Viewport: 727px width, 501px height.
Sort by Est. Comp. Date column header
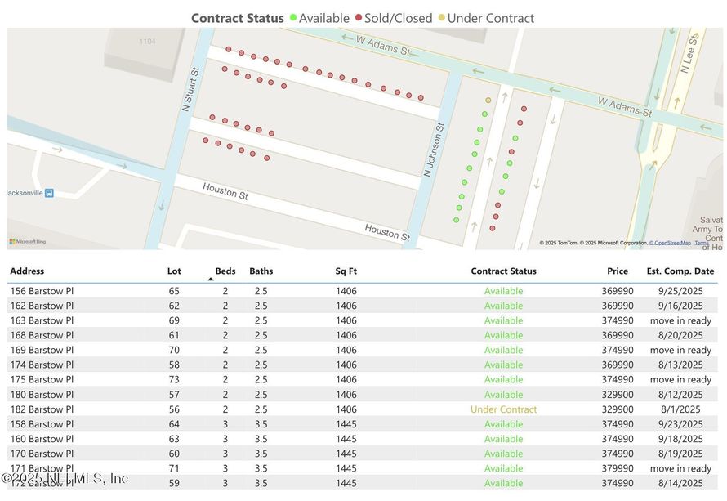(680, 271)
